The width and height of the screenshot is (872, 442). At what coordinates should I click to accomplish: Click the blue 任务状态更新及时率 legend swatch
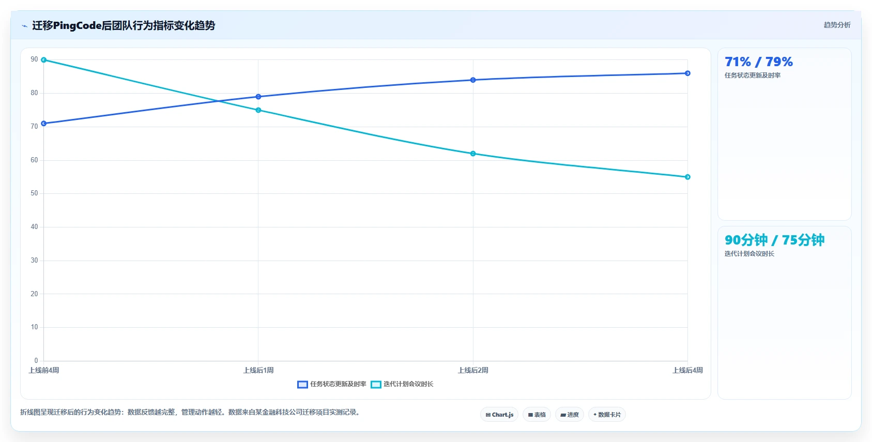(302, 384)
